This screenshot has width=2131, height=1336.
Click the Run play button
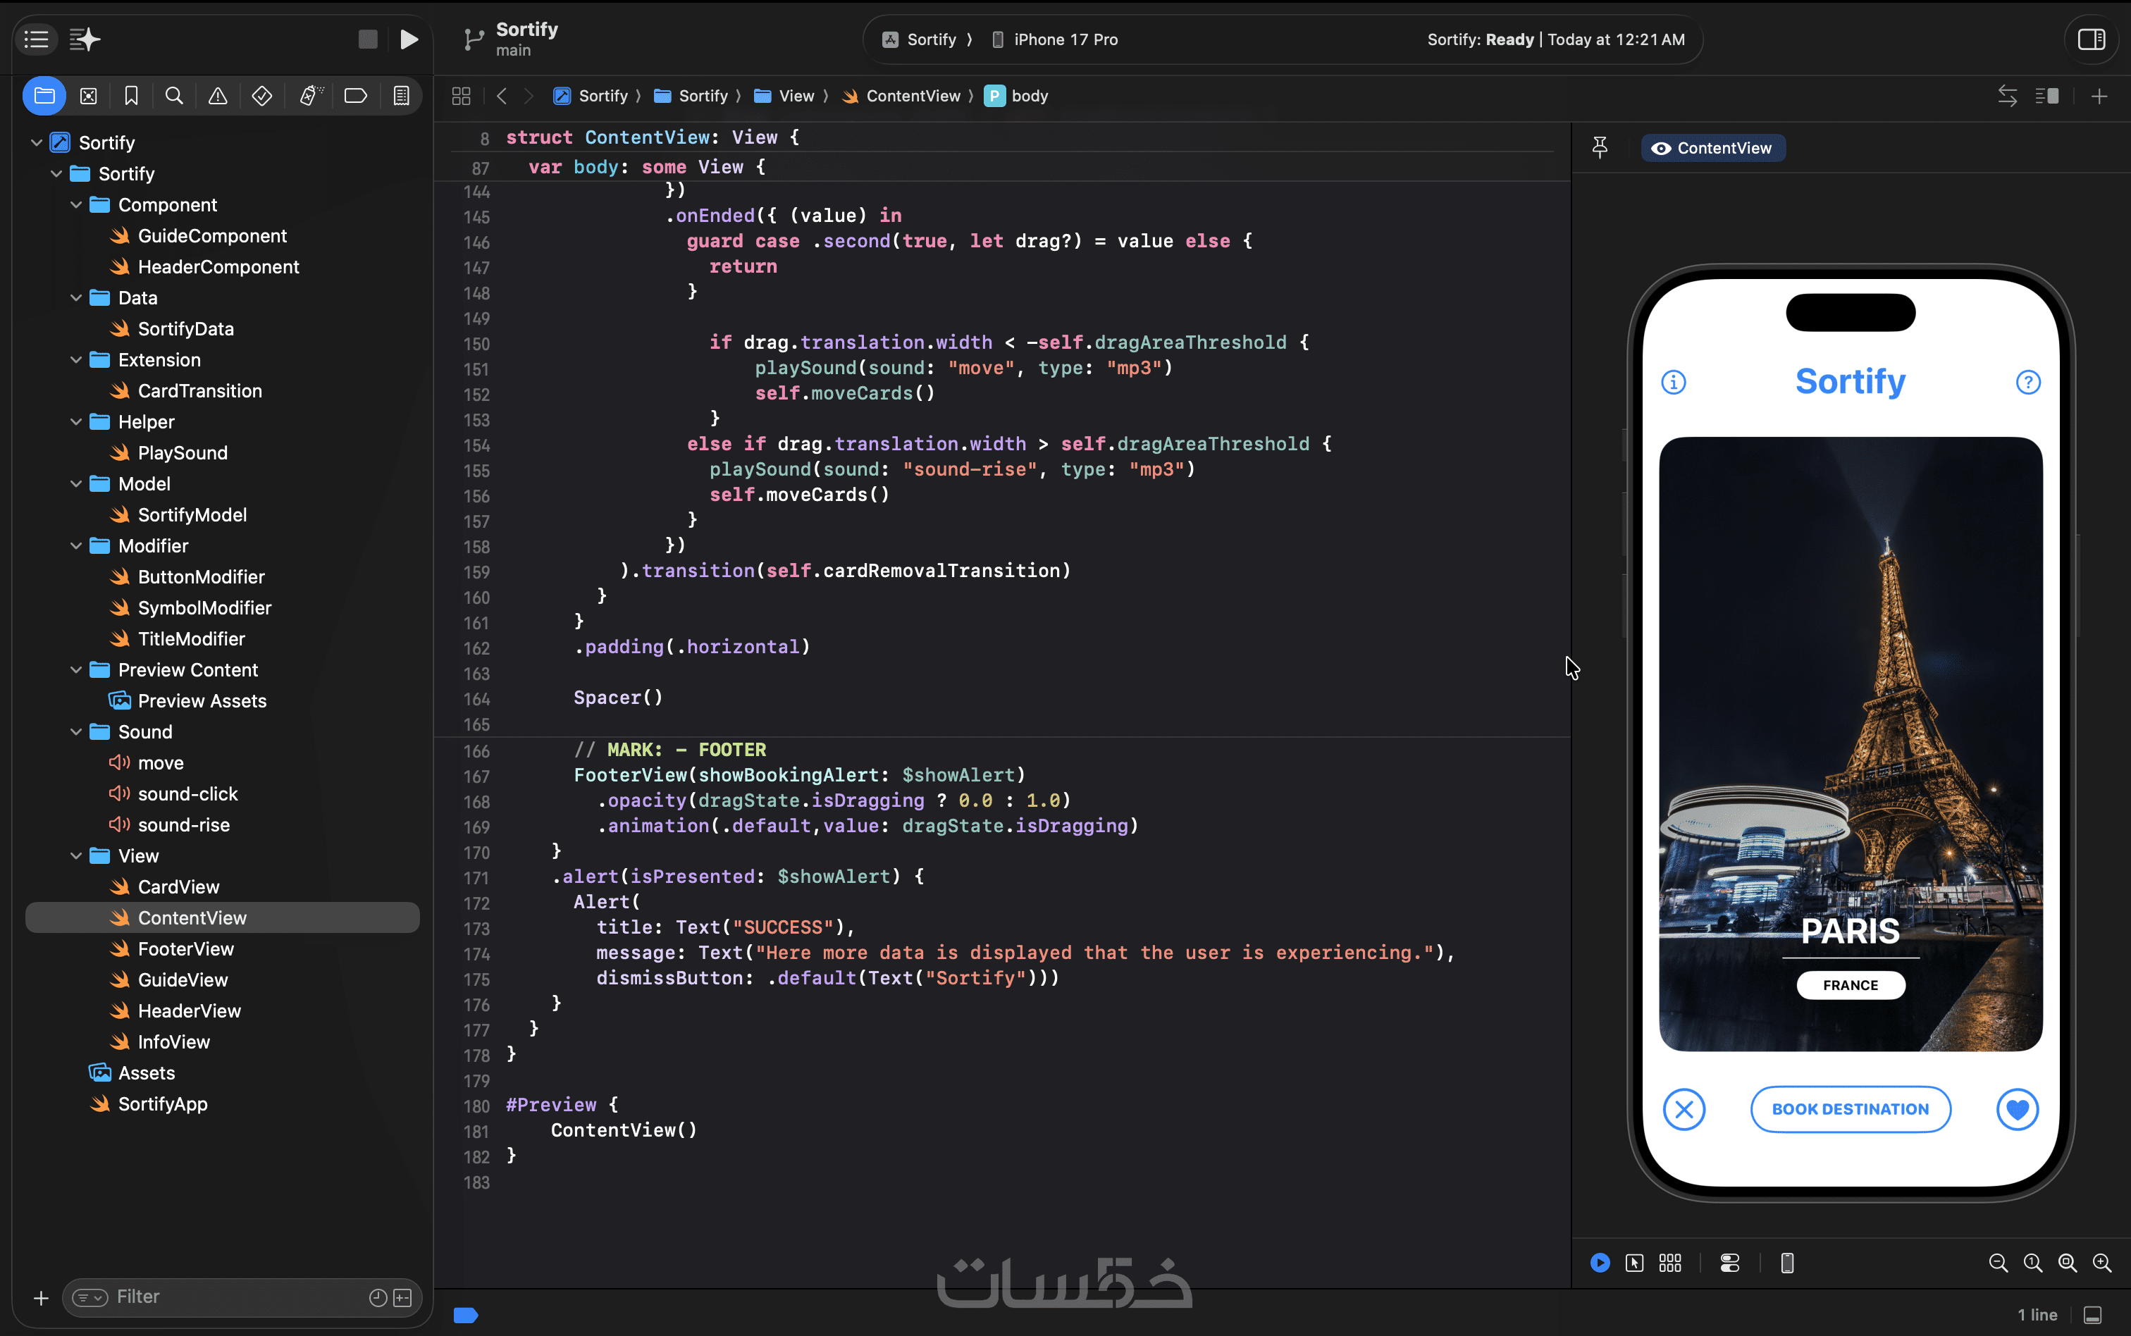click(x=408, y=39)
